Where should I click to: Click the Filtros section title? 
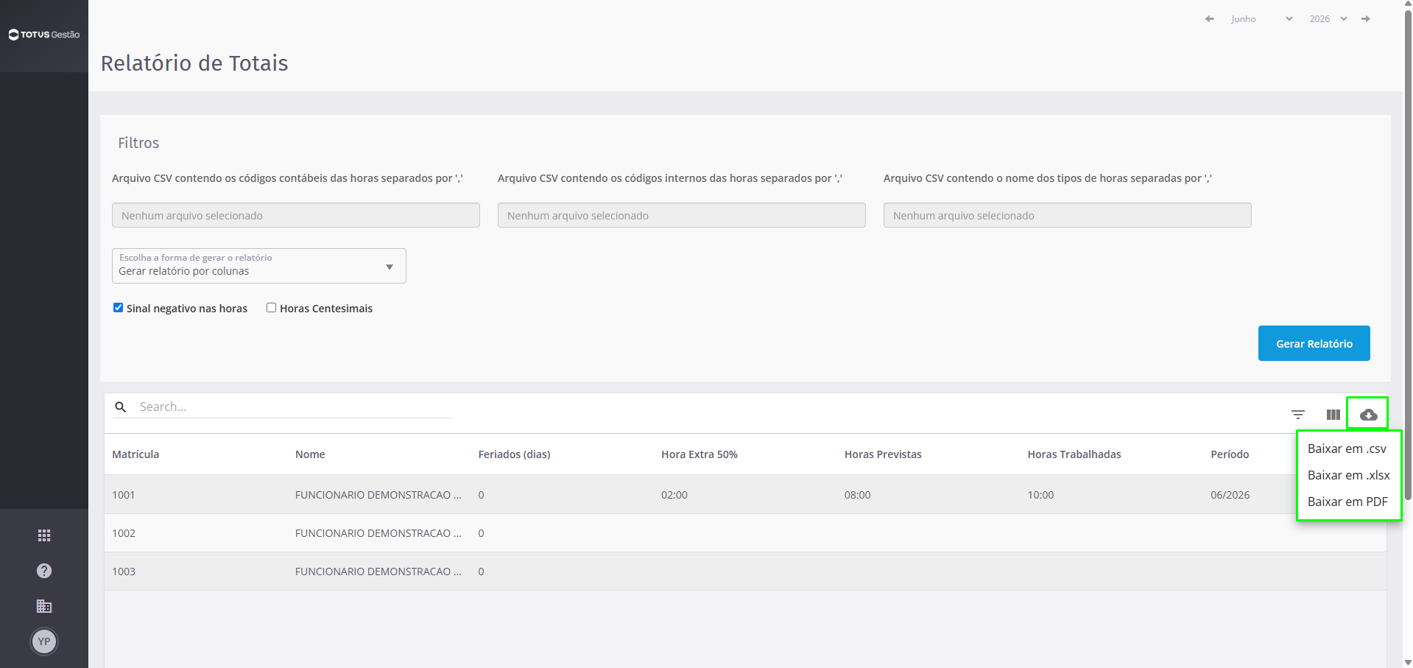point(138,143)
